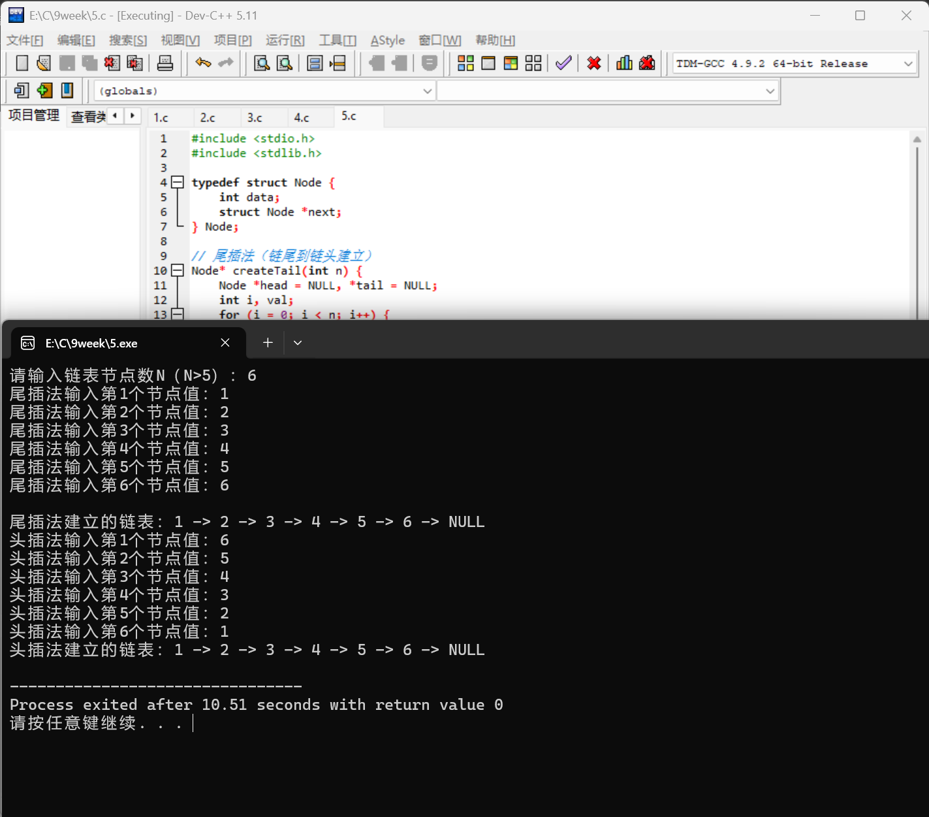Close the E:\C\9week\5.exe terminal tab
Viewport: 929px width, 817px height.
click(225, 343)
